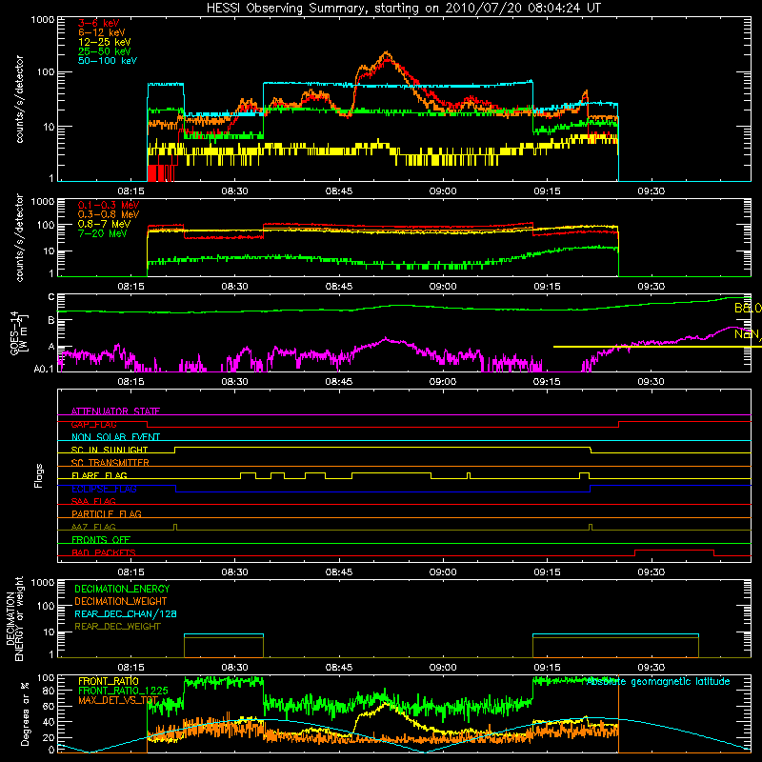Click the yellow horizontal line in GOES panel
The height and width of the screenshot is (762, 762).
tap(657, 347)
